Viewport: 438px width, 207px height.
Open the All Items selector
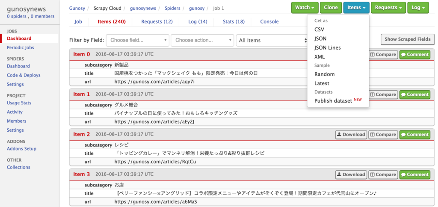click(272, 40)
